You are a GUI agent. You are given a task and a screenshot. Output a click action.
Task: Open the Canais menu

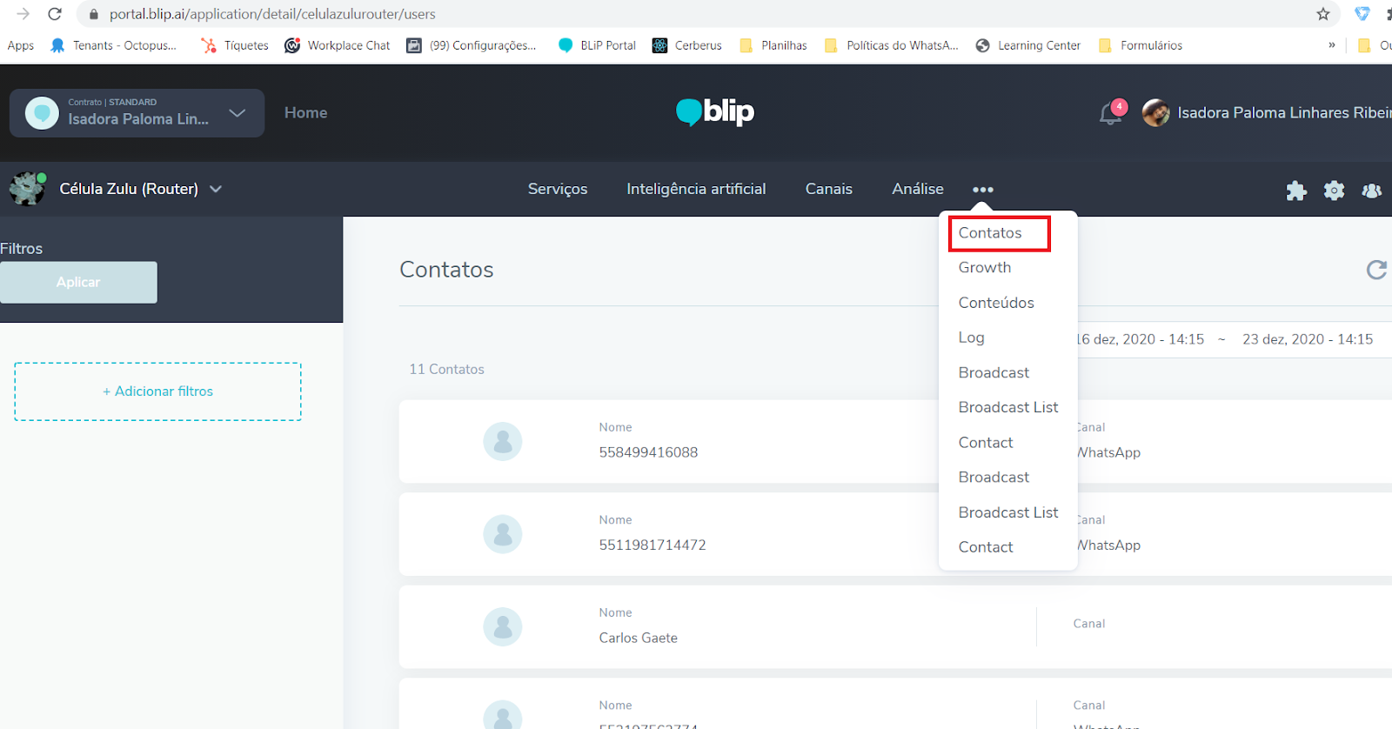pyautogui.click(x=829, y=189)
